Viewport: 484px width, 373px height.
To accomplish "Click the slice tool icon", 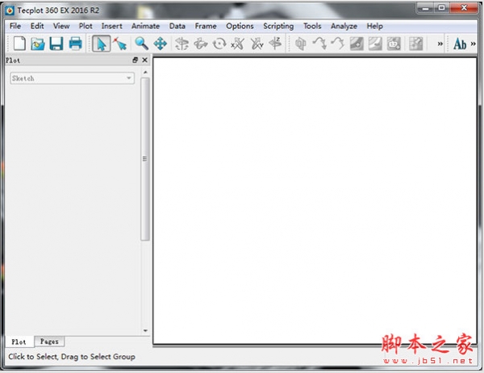I will click(x=300, y=44).
